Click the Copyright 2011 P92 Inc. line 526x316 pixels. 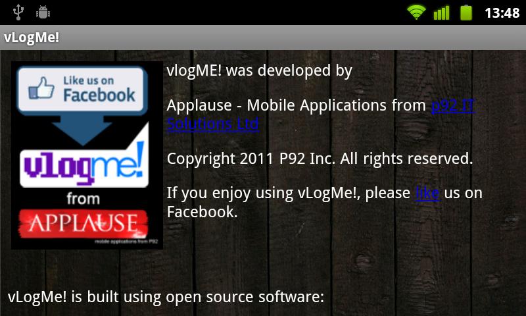click(320, 159)
